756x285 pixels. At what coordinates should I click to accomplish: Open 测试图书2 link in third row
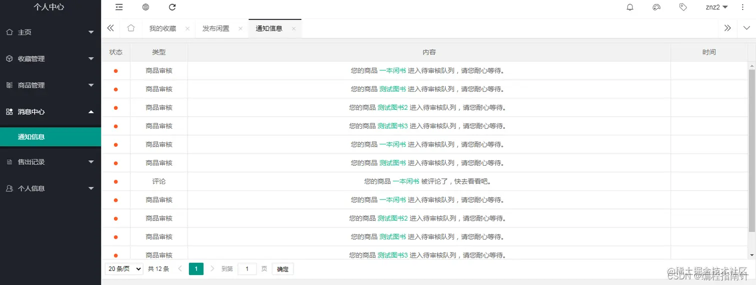[392, 108]
